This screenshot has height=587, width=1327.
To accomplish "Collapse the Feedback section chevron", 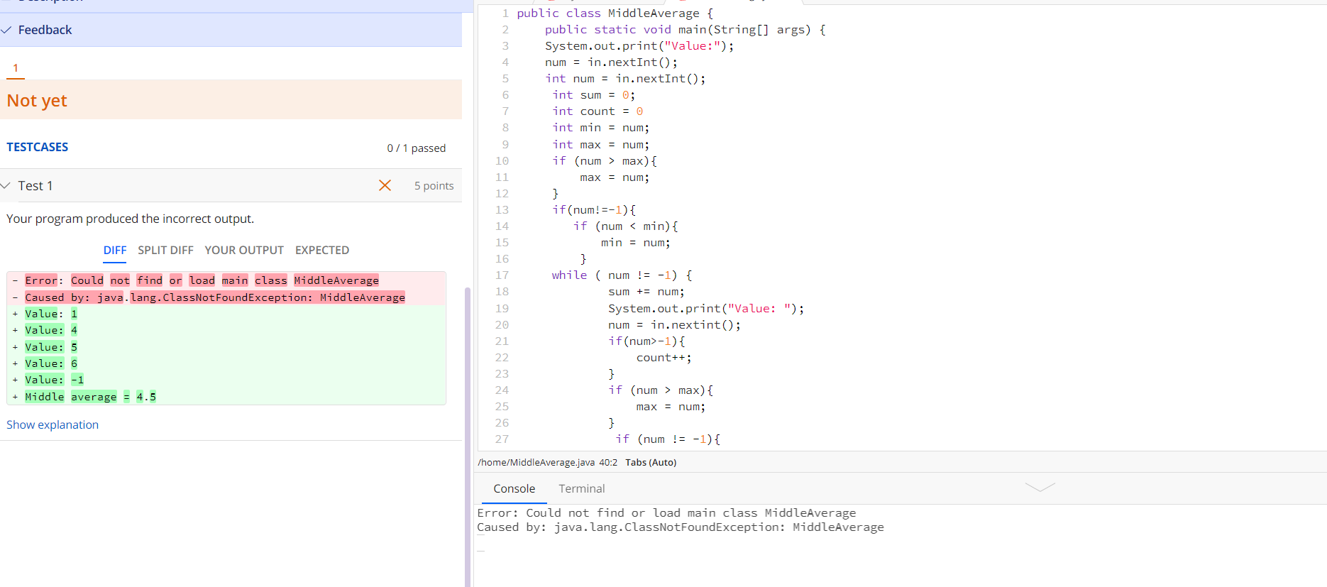I will tap(6, 30).
